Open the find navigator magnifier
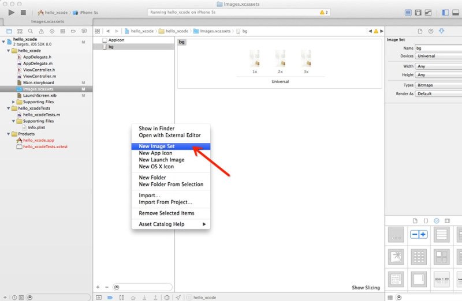Viewport: 462px width, 301px height. coord(31,31)
